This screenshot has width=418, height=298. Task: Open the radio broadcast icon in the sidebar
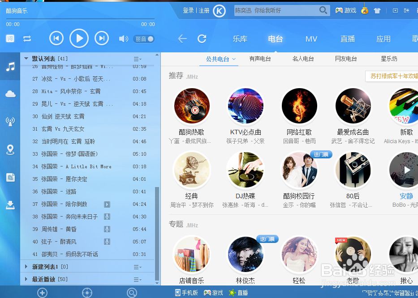coord(10,122)
